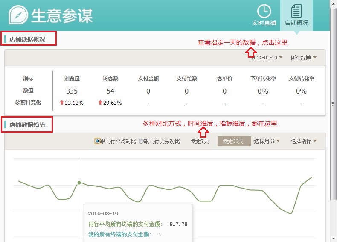
Task: Open the 选择月份 dropdown
Action: point(267,141)
